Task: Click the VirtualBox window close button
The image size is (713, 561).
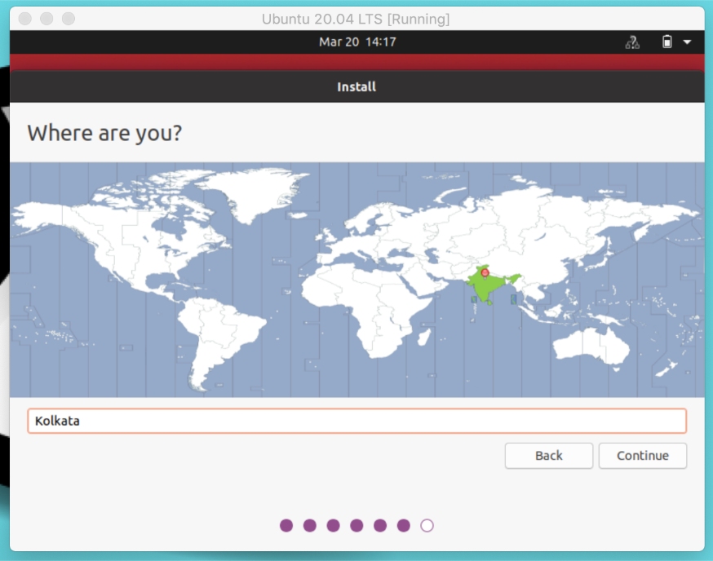Action: (x=25, y=19)
